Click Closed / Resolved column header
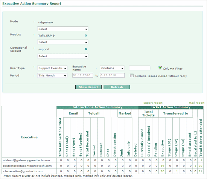Viewport: 207px width, 179px height. tap(149, 141)
